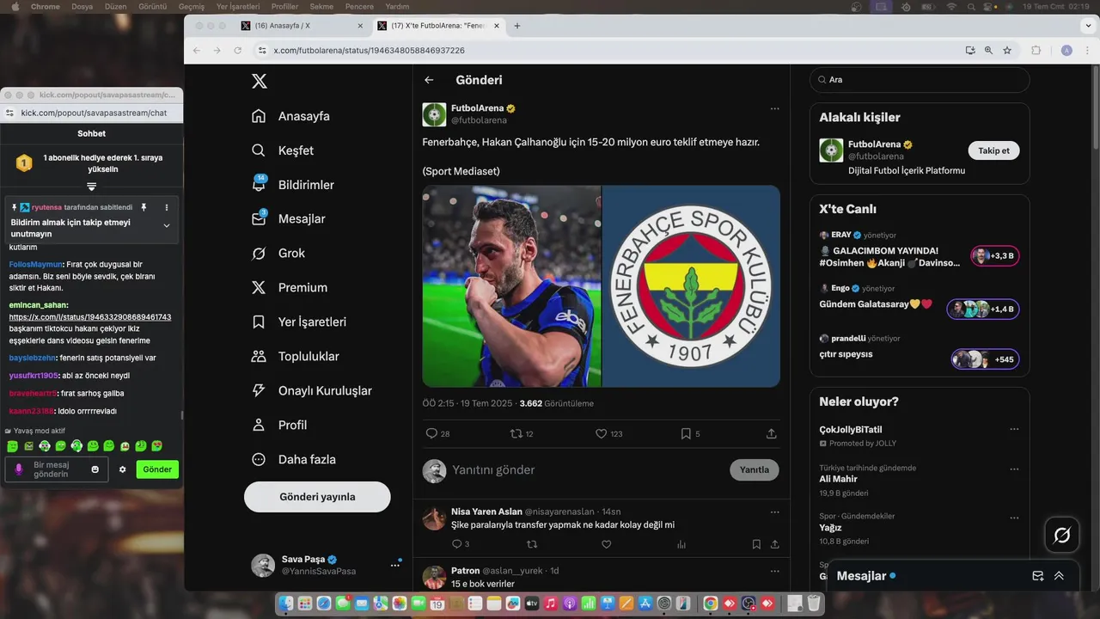Open Premium in X sidebar
Image resolution: width=1100 pixels, height=619 pixels.
(x=302, y=287)
